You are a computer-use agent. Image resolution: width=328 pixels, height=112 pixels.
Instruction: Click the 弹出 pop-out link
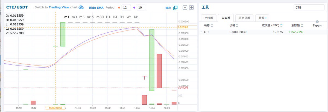coord(168,8)
